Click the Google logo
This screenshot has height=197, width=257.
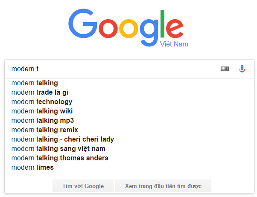coord(128,26)
